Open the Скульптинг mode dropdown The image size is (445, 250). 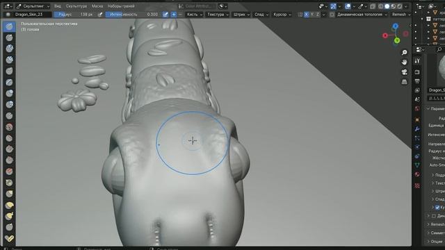tap(33, 6)
